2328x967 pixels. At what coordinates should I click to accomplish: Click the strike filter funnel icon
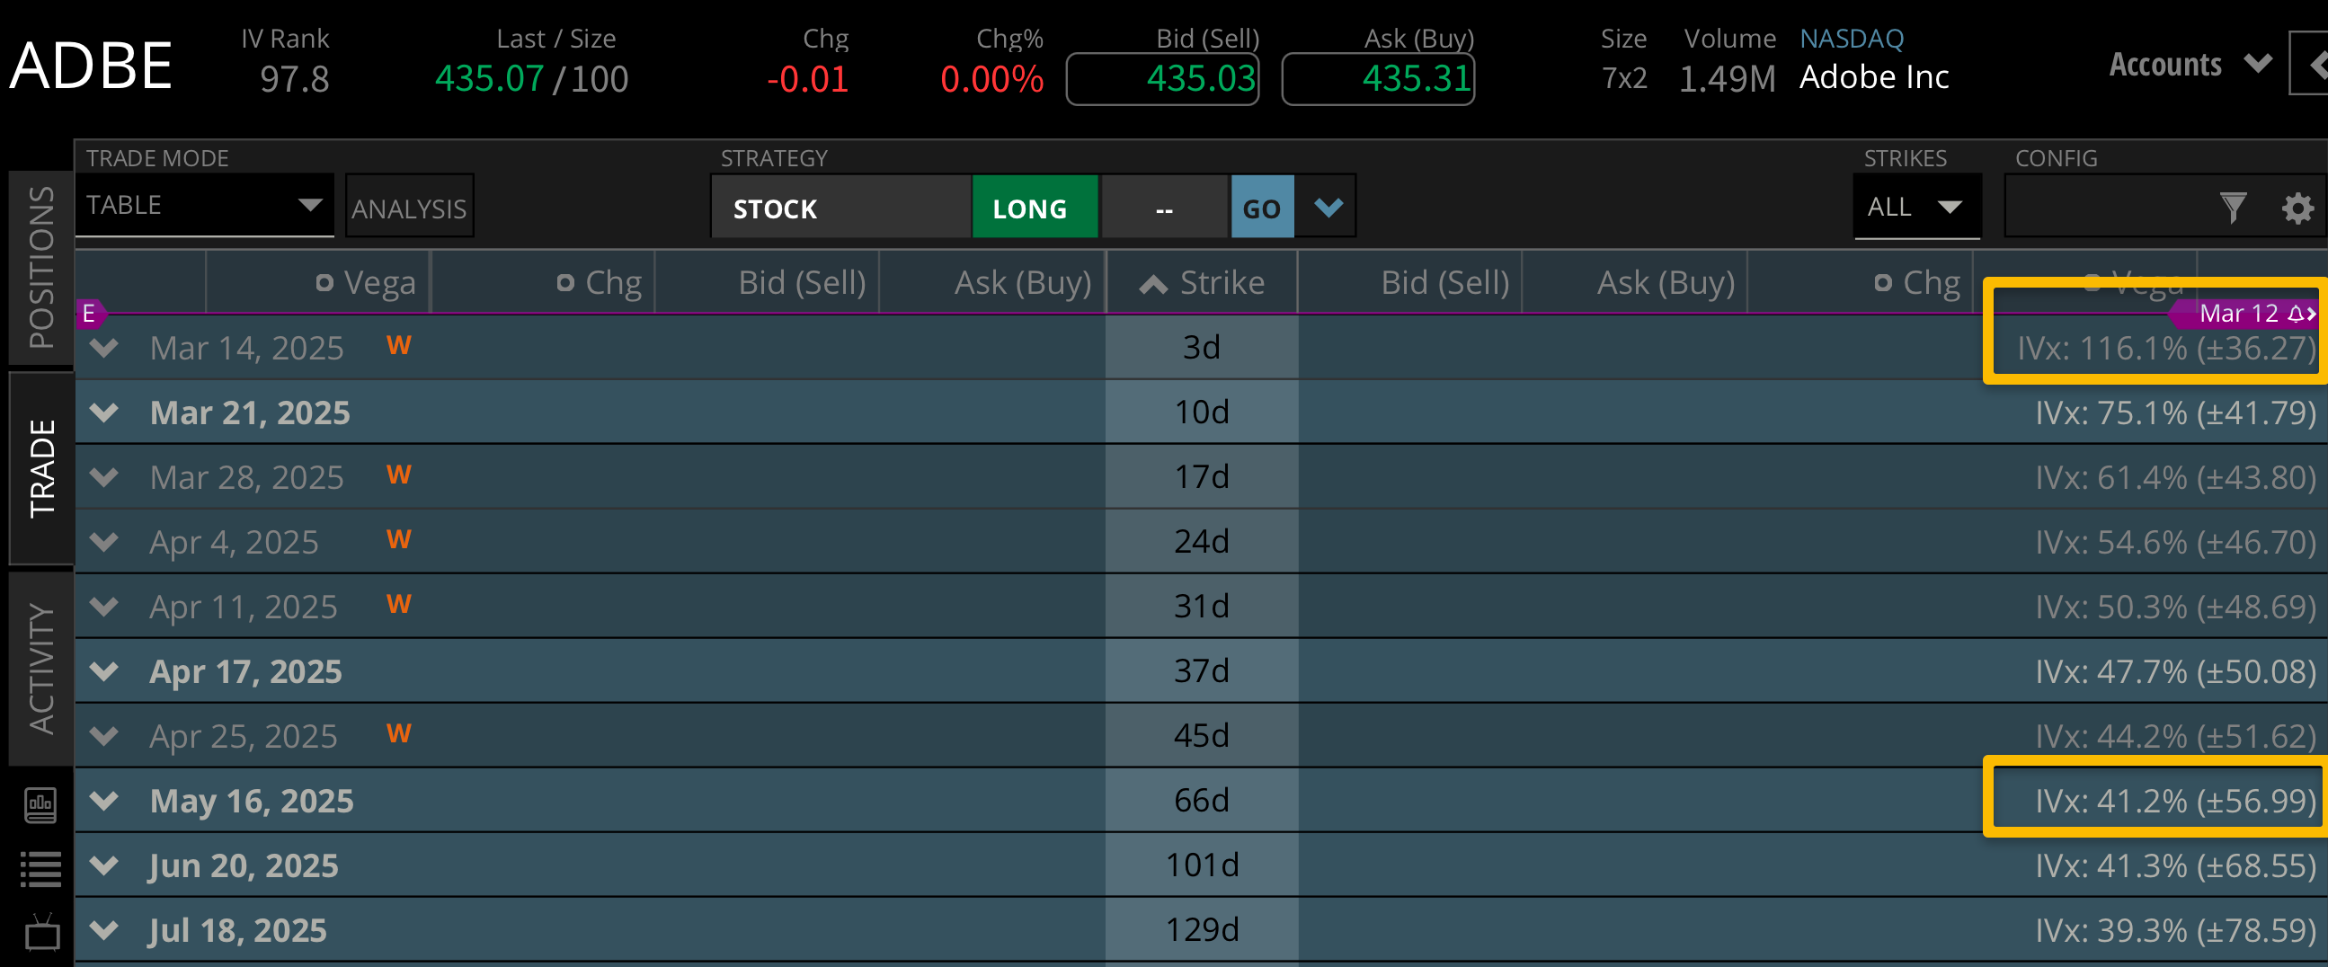(2232, 208)
